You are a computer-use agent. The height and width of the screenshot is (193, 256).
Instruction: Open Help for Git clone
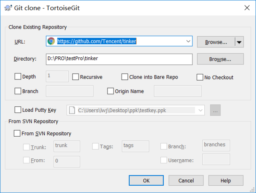pos(226,181)
